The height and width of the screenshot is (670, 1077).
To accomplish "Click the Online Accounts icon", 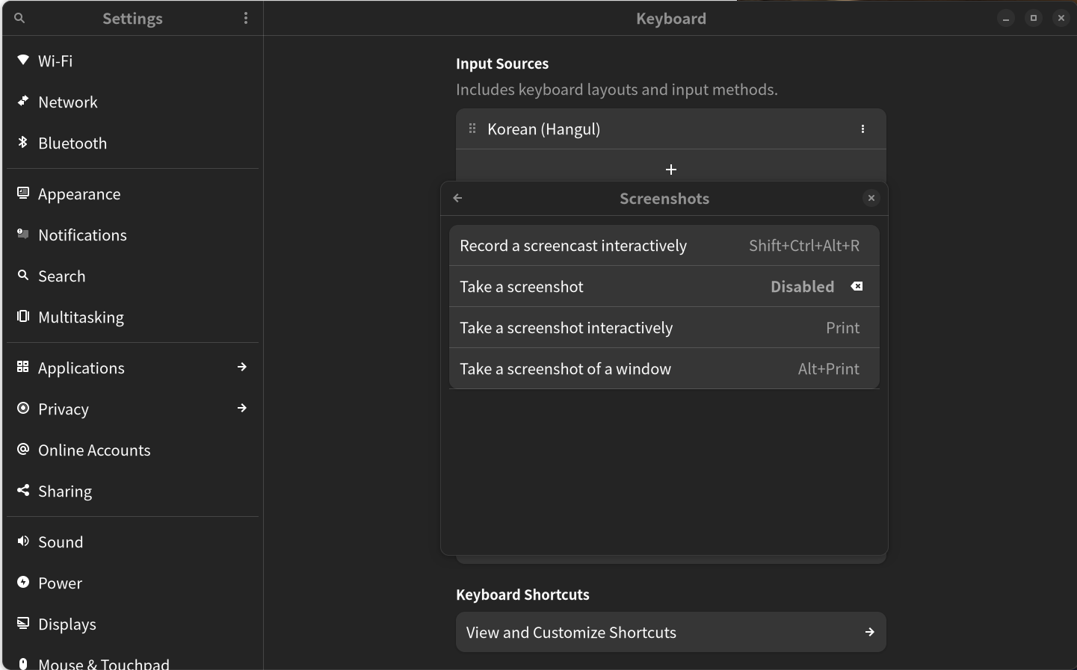I will [x=23, y=449].
